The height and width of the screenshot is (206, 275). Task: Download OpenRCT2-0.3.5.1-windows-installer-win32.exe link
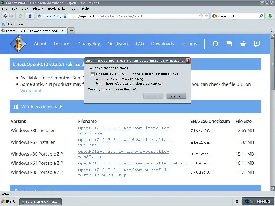pyautogui.click(x=125, y=131)
